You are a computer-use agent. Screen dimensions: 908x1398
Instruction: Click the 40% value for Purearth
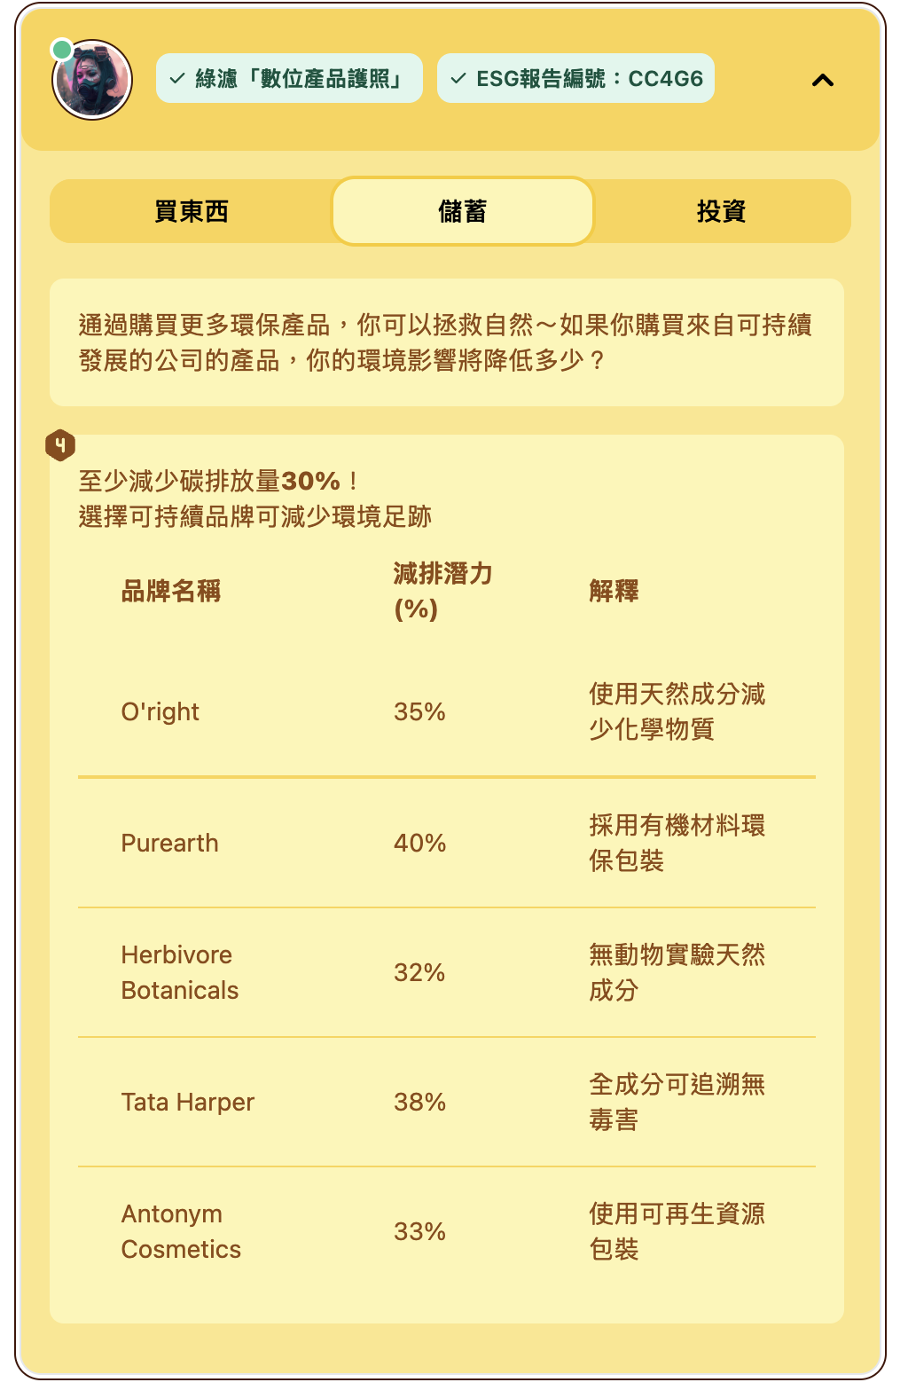tap(419, 843)
